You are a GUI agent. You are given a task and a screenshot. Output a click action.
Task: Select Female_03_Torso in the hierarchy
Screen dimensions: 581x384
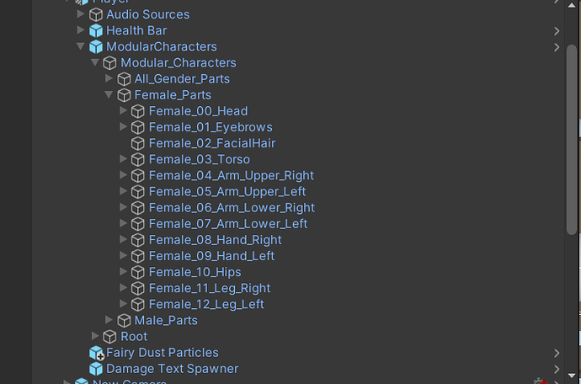point(199,159)
